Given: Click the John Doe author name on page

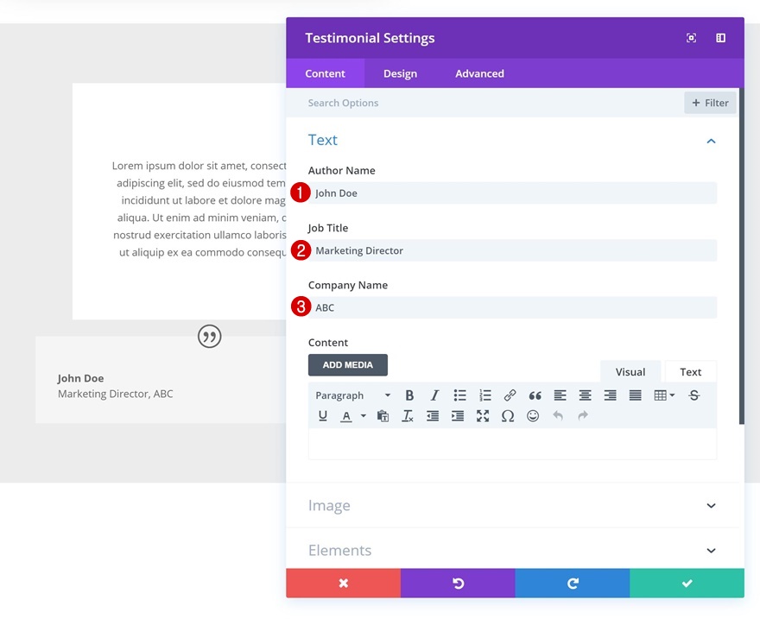Looking at the screenshot, I should coord(80,378).
